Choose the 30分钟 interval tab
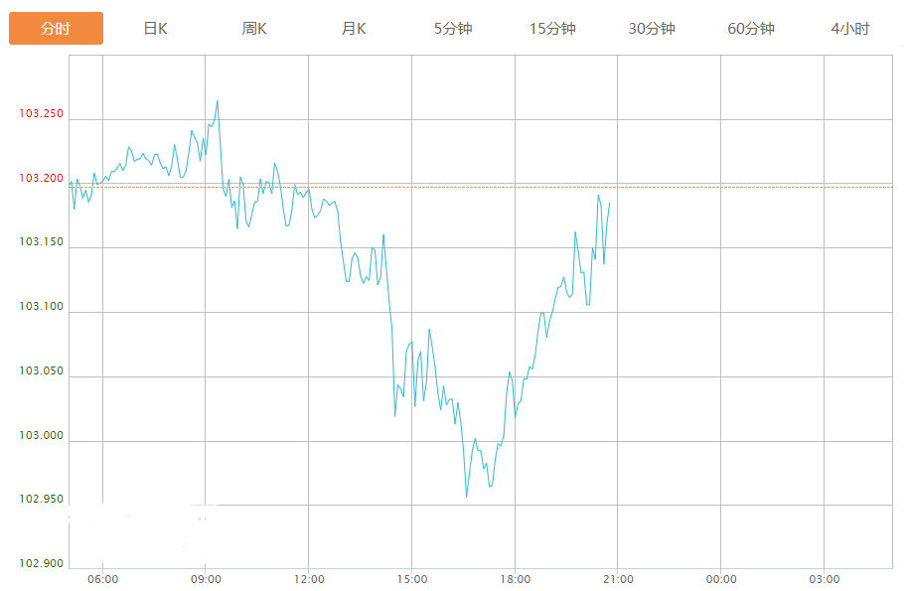907x591 pixels. 652,29
